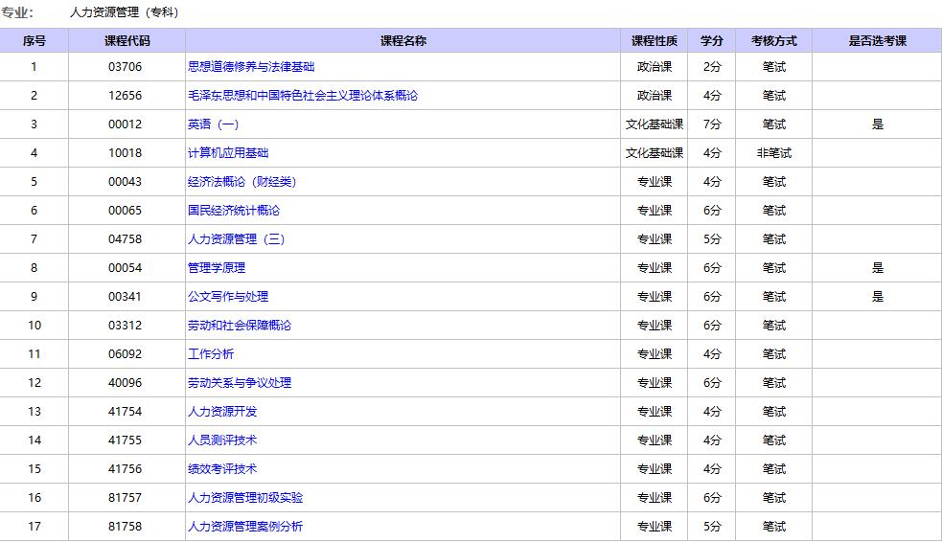Viewport: 942px width, 542px height.
Task: Click the 管理学原理 course link
Action: pyautogui.click(x=217, y=268)
